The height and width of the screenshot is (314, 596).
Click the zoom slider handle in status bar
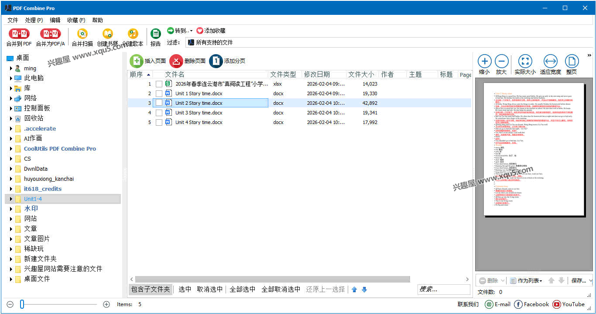22,304
